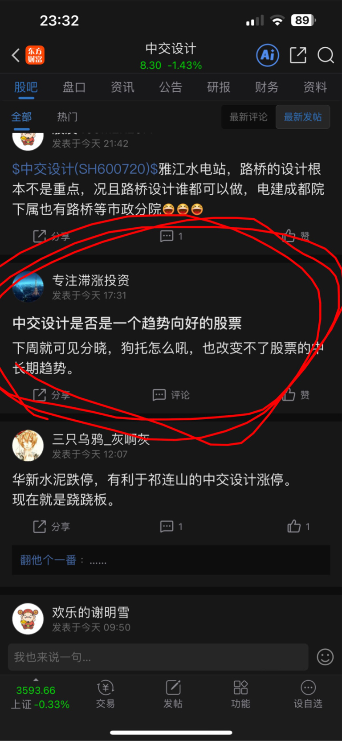342x741 pixels.
Task: Tap the share export icon in header
Action: pyautogui.click(x=298, y=55)
